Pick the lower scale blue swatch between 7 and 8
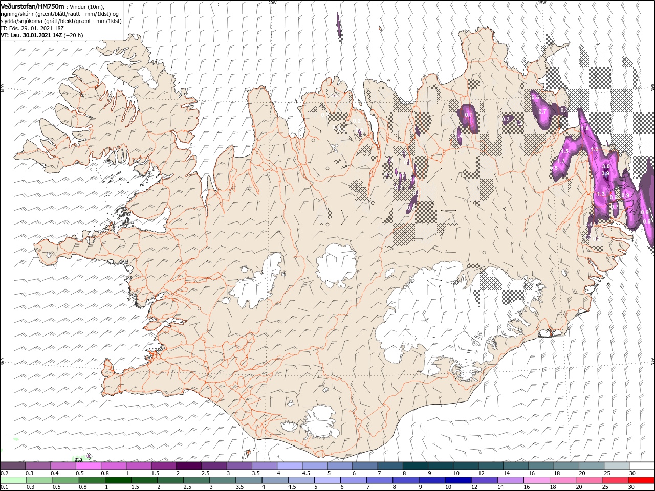Screen dimensions: 655x491 [x=380, y=480]
